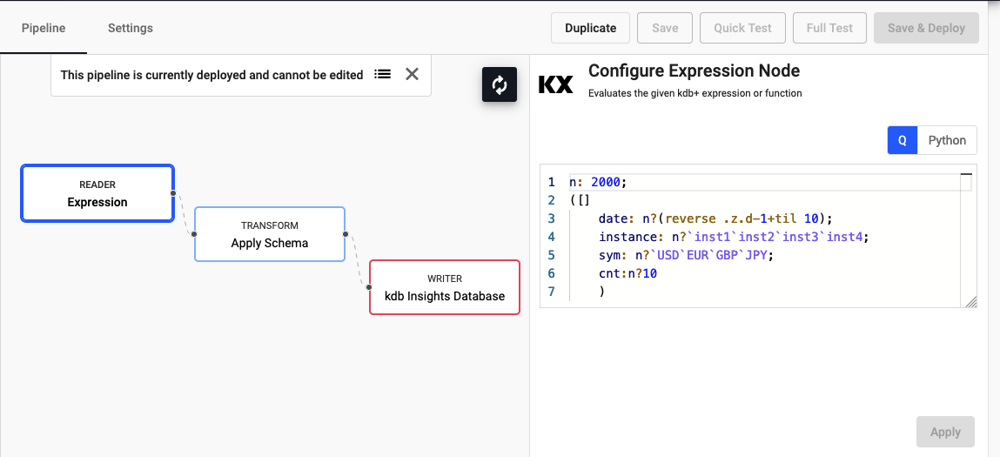Click the Apply Schema output port

(345, 233)
